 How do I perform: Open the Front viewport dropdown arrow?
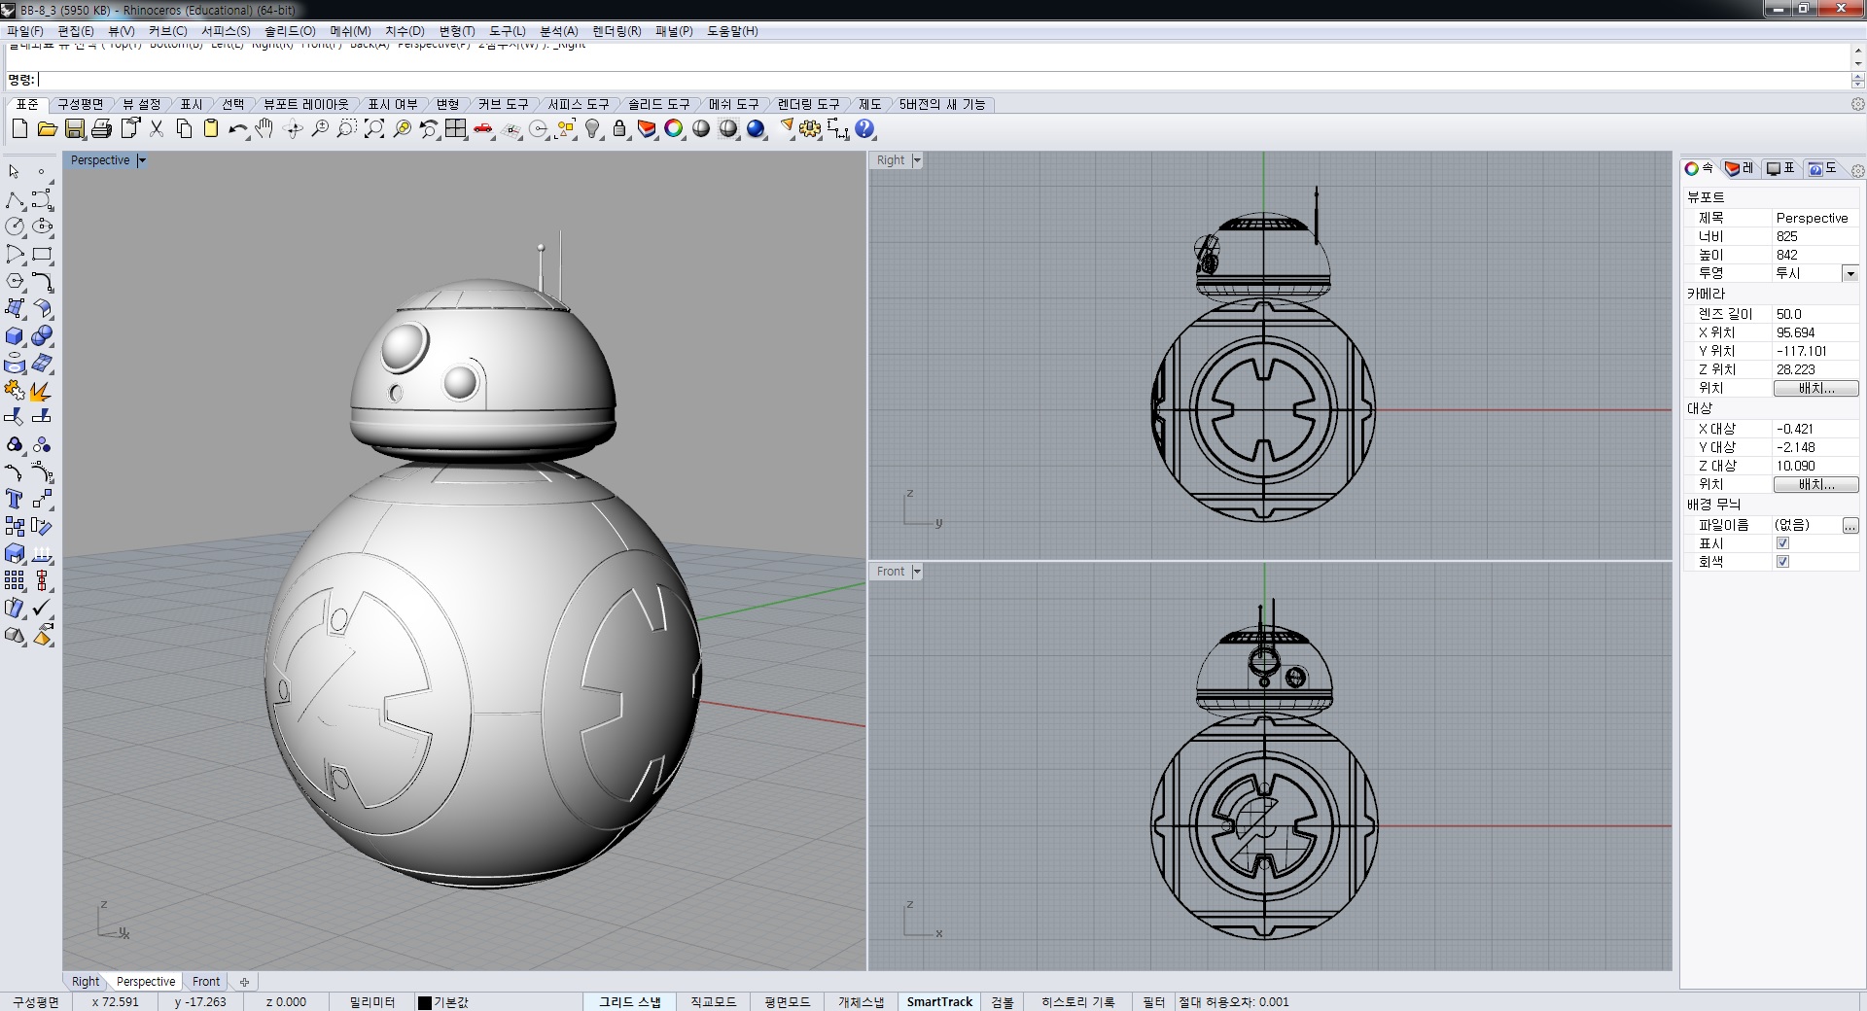click(916, 572)
